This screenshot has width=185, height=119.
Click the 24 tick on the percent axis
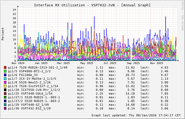(x=14, y=10)
